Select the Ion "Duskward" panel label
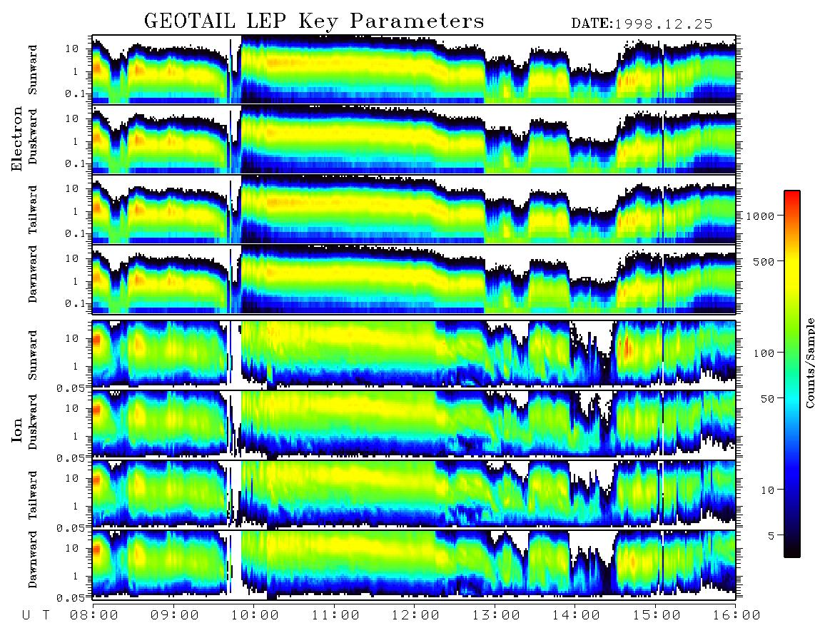 (33, 422)
